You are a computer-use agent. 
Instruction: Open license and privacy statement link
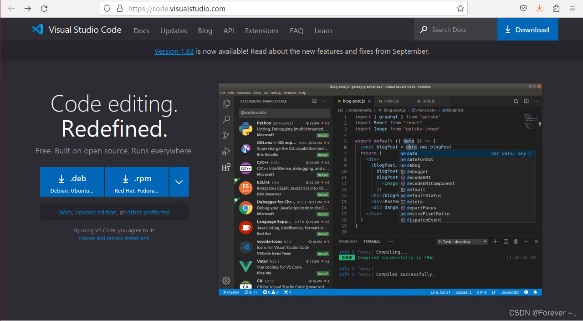[114, 238]
